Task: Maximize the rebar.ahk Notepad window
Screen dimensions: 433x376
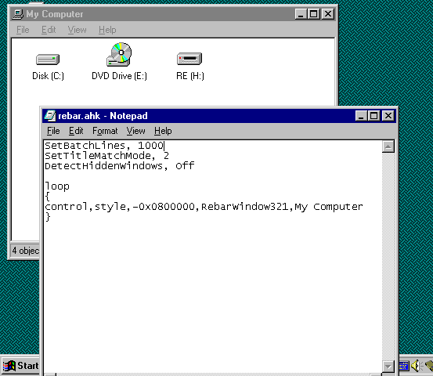Action: tap(374, 116)
